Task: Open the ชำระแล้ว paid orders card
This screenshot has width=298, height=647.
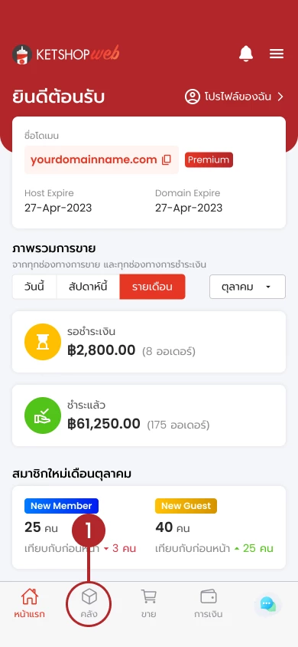Action: (149, 415)
